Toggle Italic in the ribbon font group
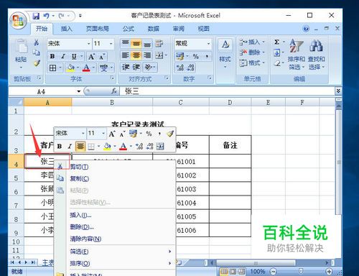The image size is (359, 276). [x=63, y=56]
